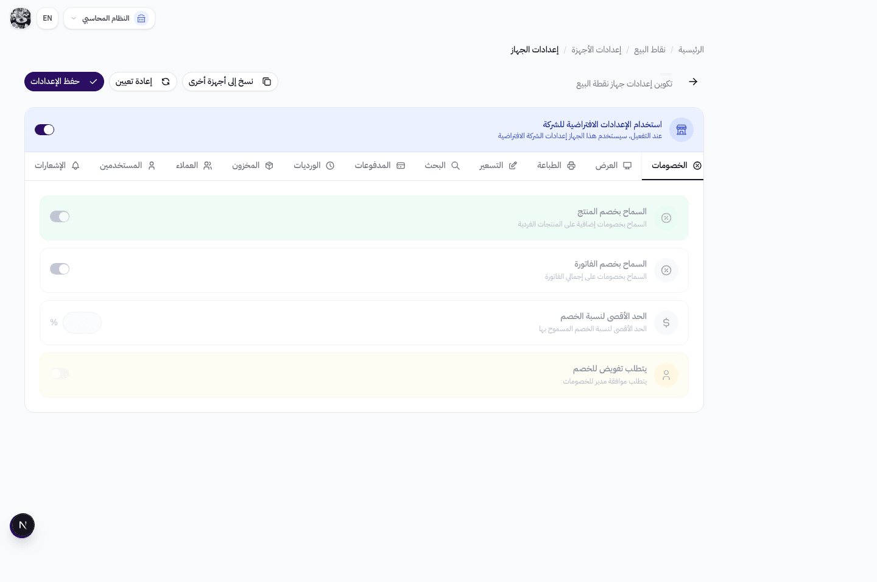Screen dimensions: 877x582
Task: Select the الإشعارات notifications bell icon
Action: [76, 166]
